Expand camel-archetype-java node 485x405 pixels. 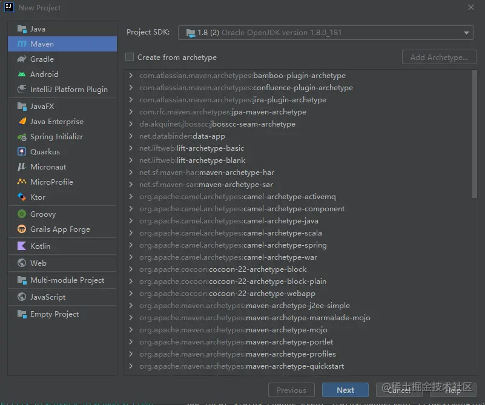pyautogui.click(x=131, y=221)
